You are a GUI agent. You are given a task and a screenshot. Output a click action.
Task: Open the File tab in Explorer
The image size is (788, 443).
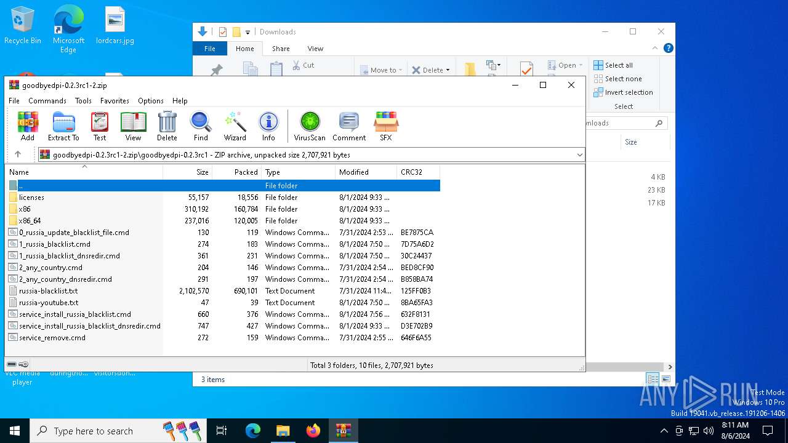tap(210, 49)
